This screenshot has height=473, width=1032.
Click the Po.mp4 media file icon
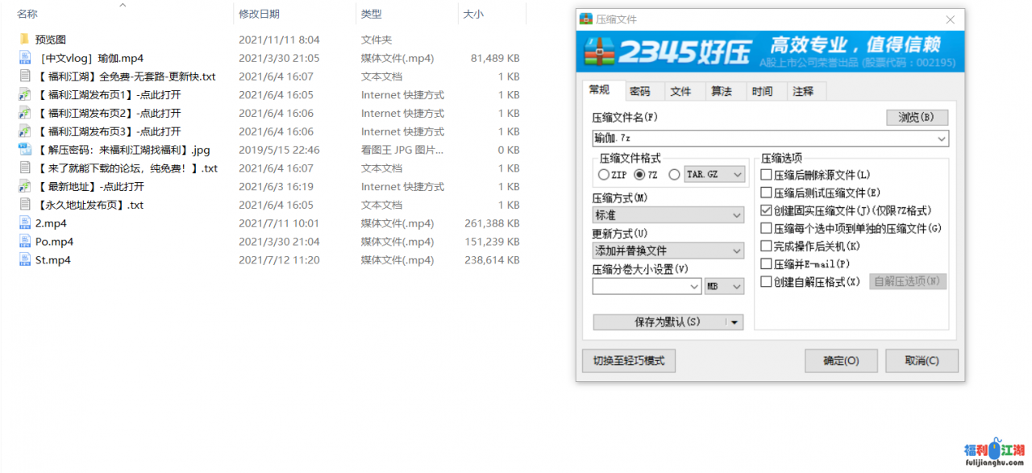(x=24, y=242)
